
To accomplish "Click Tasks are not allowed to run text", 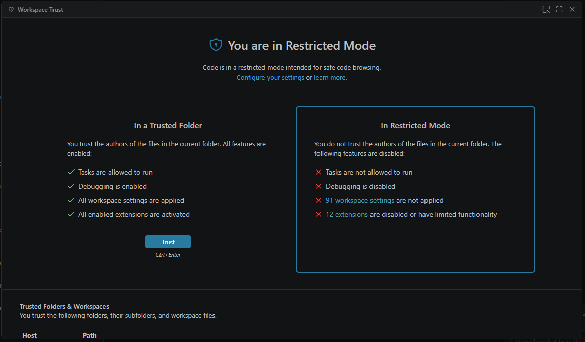I will click(x=369, y=172).
